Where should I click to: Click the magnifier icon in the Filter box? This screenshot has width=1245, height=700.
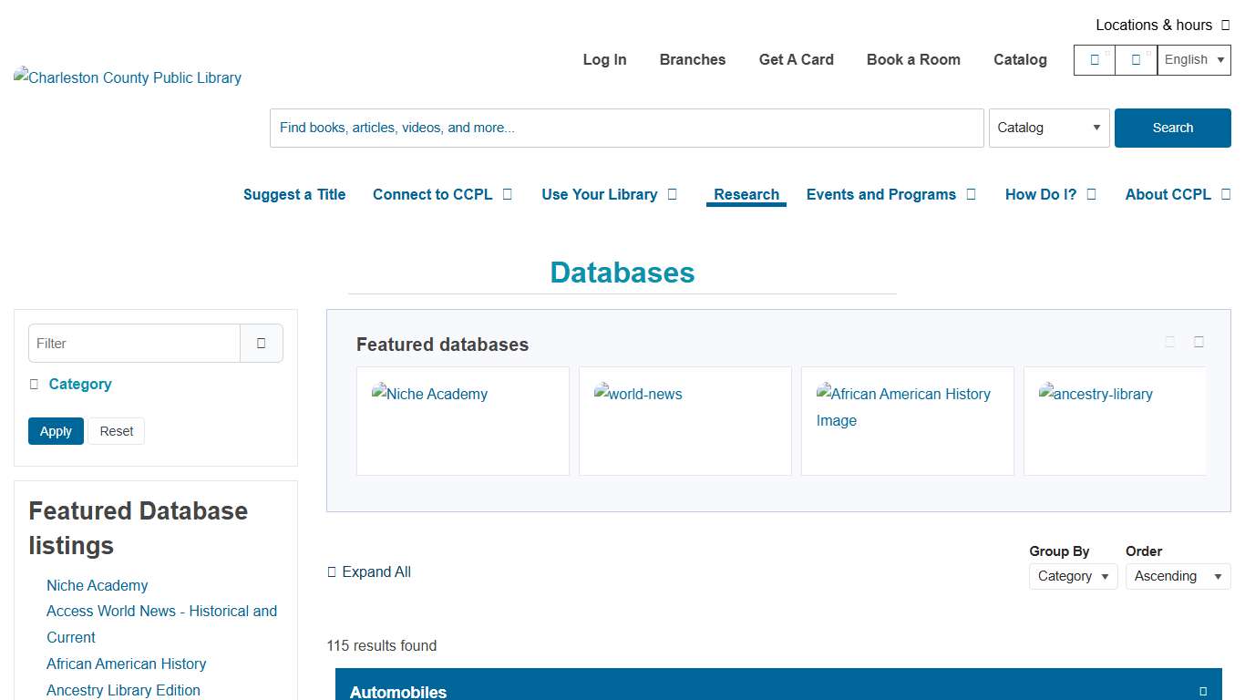pyautogui.click(x=262, y=343)
